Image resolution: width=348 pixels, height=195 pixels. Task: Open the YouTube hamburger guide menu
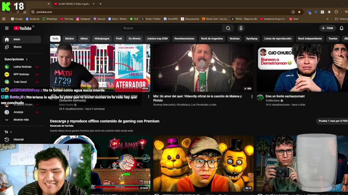point(7,28)
